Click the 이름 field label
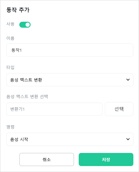Image resolution: width=139 pixels, height=172 pixels. pyautogui.click(x=10, y=38)
